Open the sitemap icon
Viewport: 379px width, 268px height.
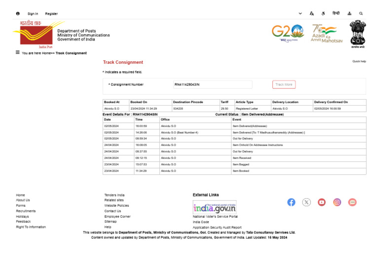349,13
